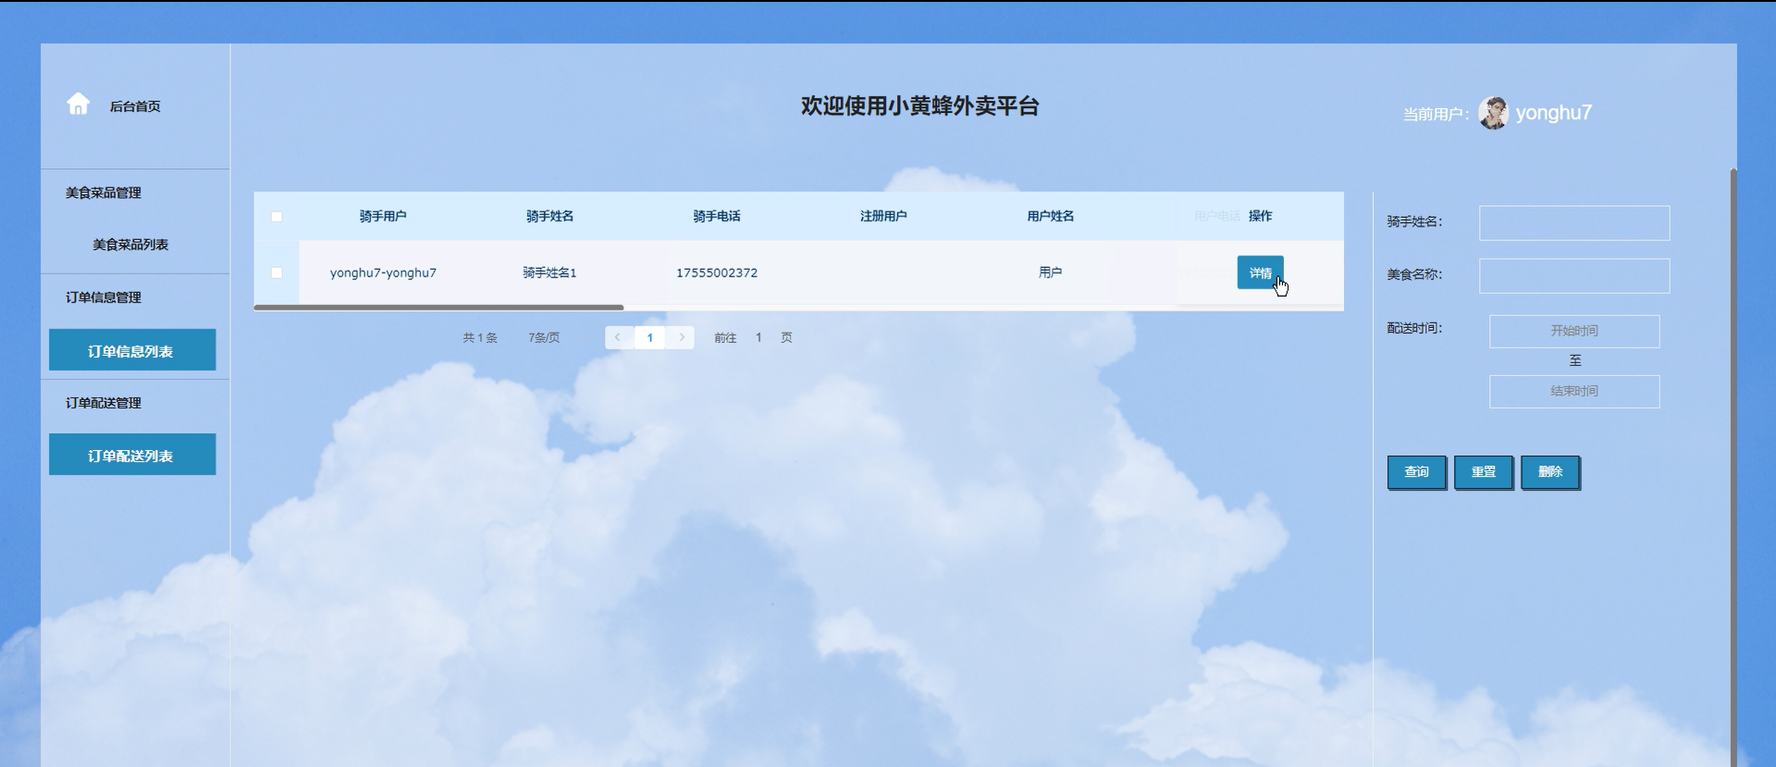Click the table horizontal scrollbar

point(438,307)
